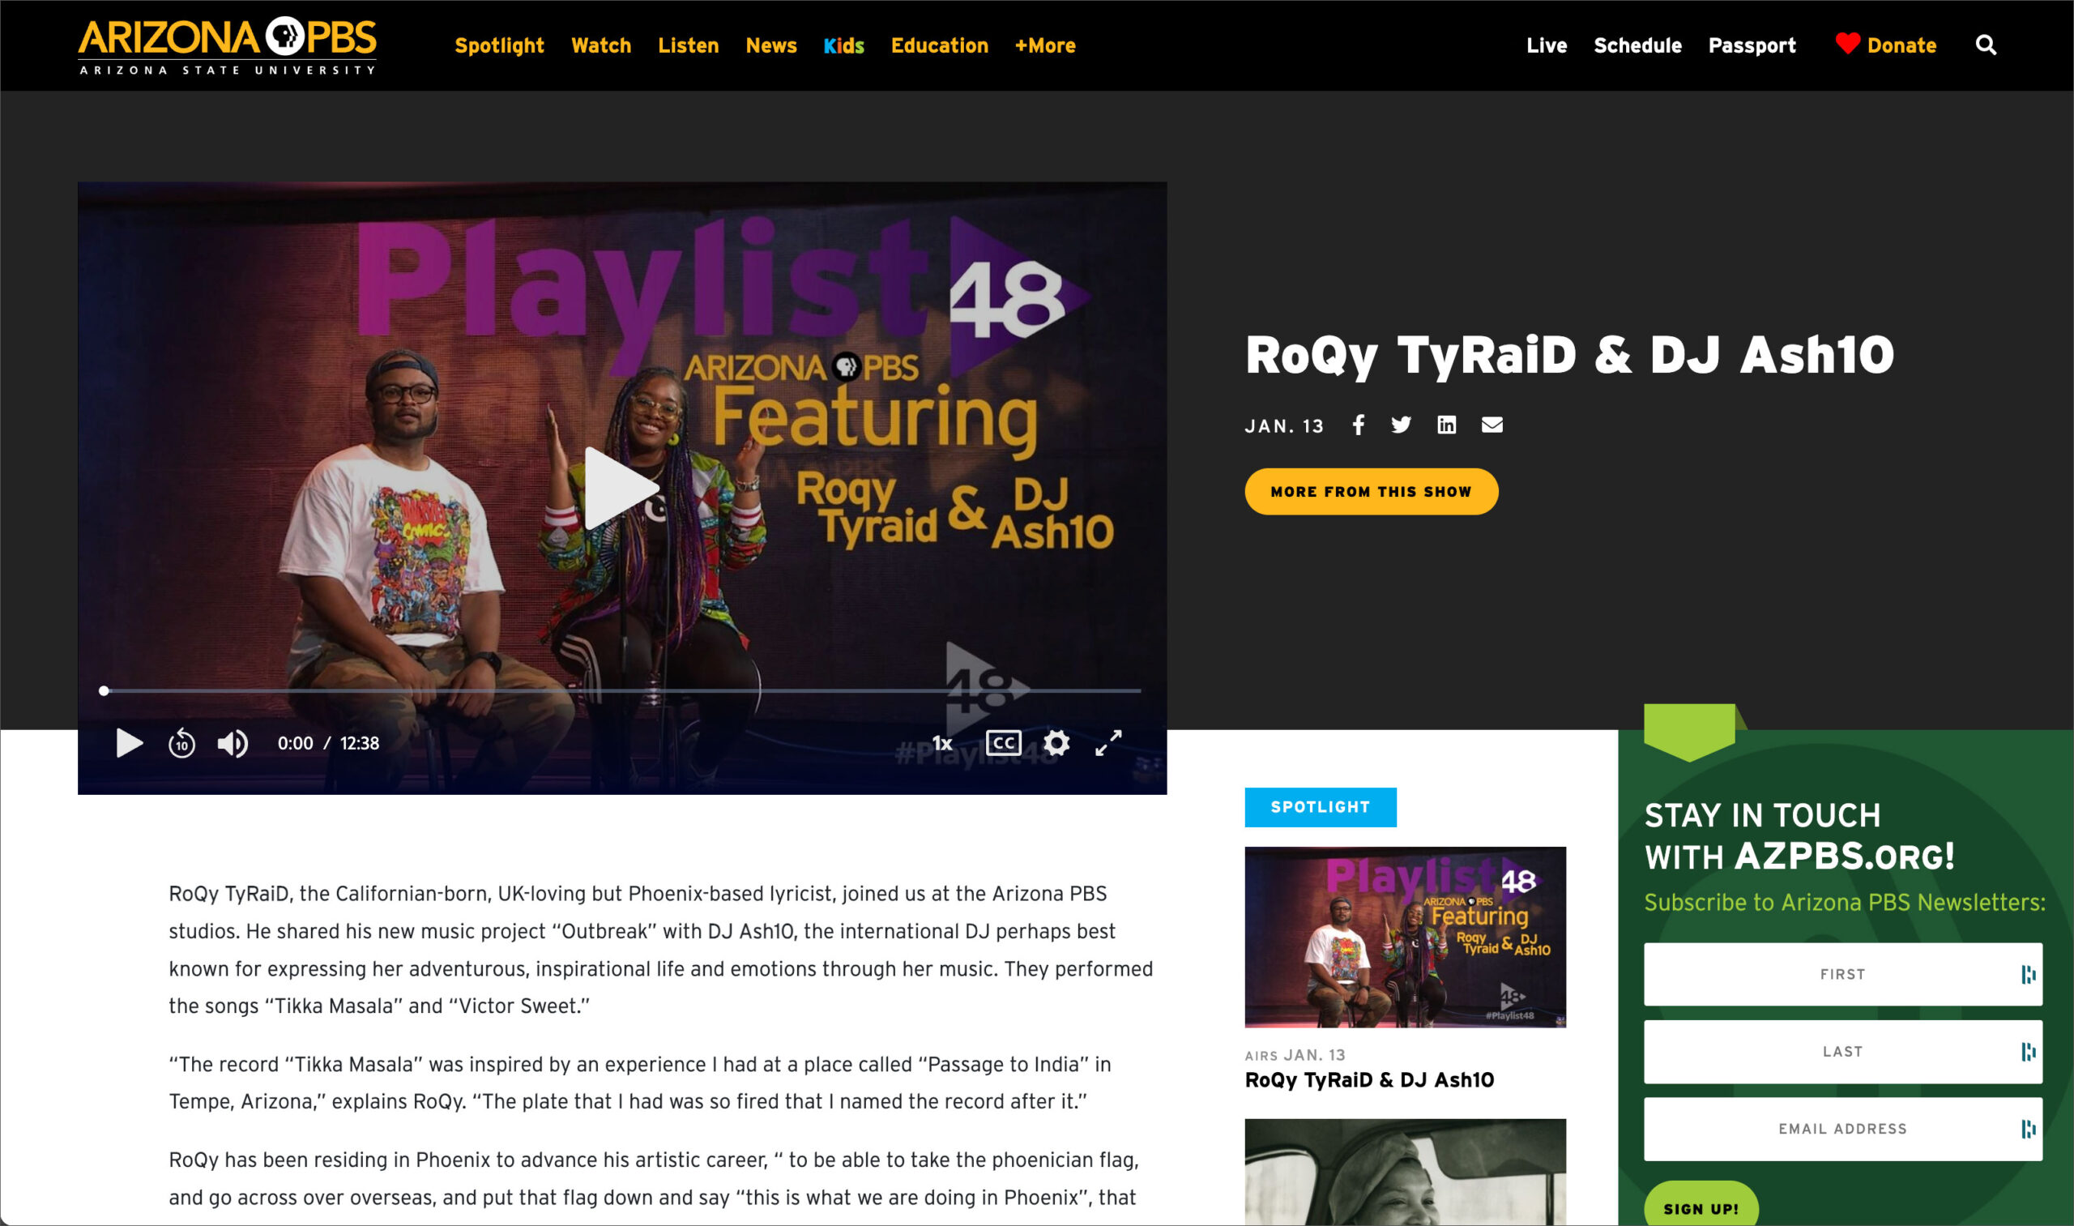Change the 1x playback speed
Viewport: 2074px width, 1226px height.
(941, 744)
